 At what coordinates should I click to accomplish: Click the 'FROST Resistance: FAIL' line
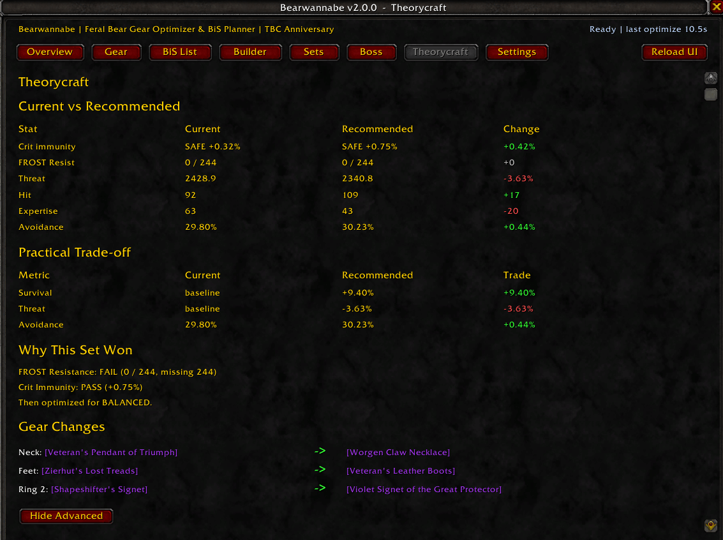[117, 372]
